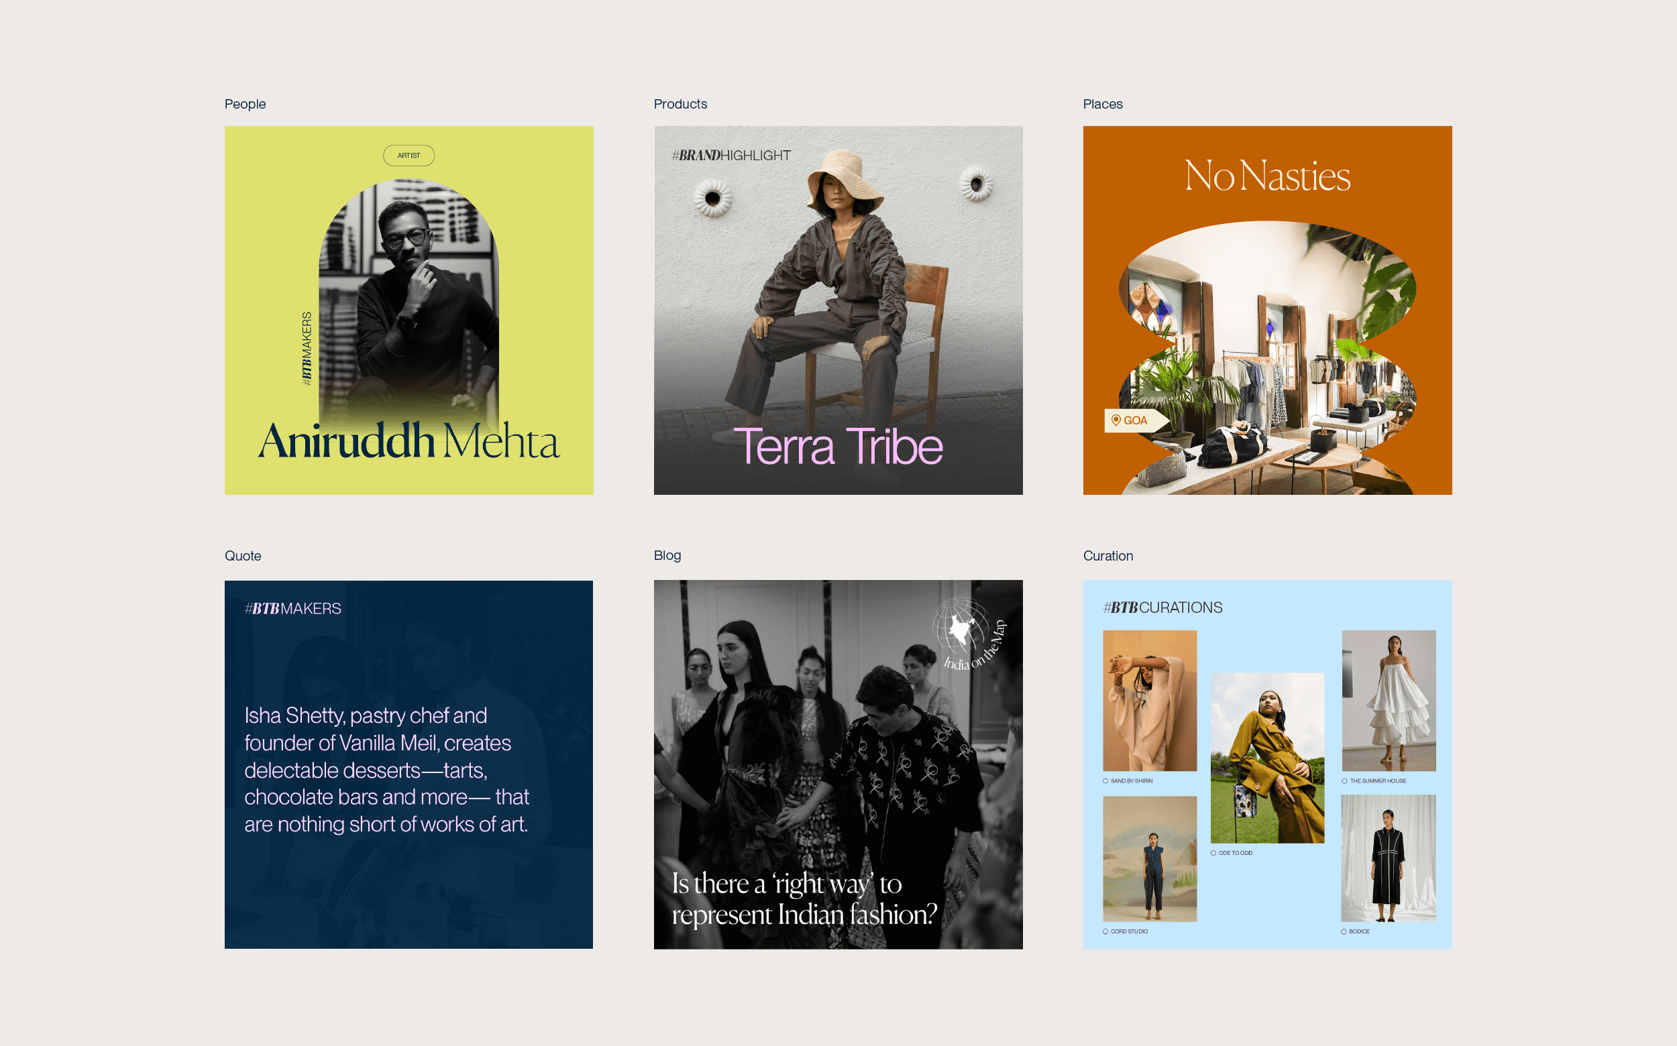This screenshot has width=1677, height=1046.
Task: Click the circle marker beside ODE TO ODD
Action: 1213,853
